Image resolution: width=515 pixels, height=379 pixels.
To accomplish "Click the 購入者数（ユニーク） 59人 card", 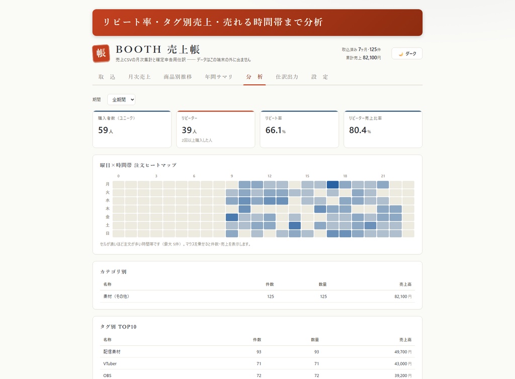I will (132, 129).
